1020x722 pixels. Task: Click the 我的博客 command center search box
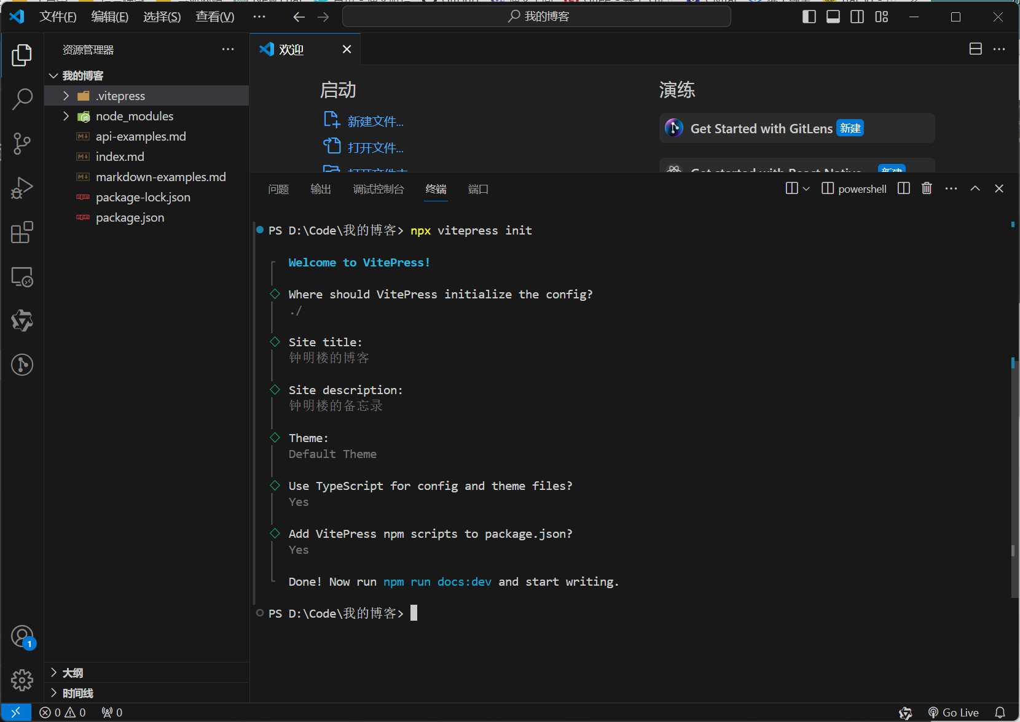point(536,17)
